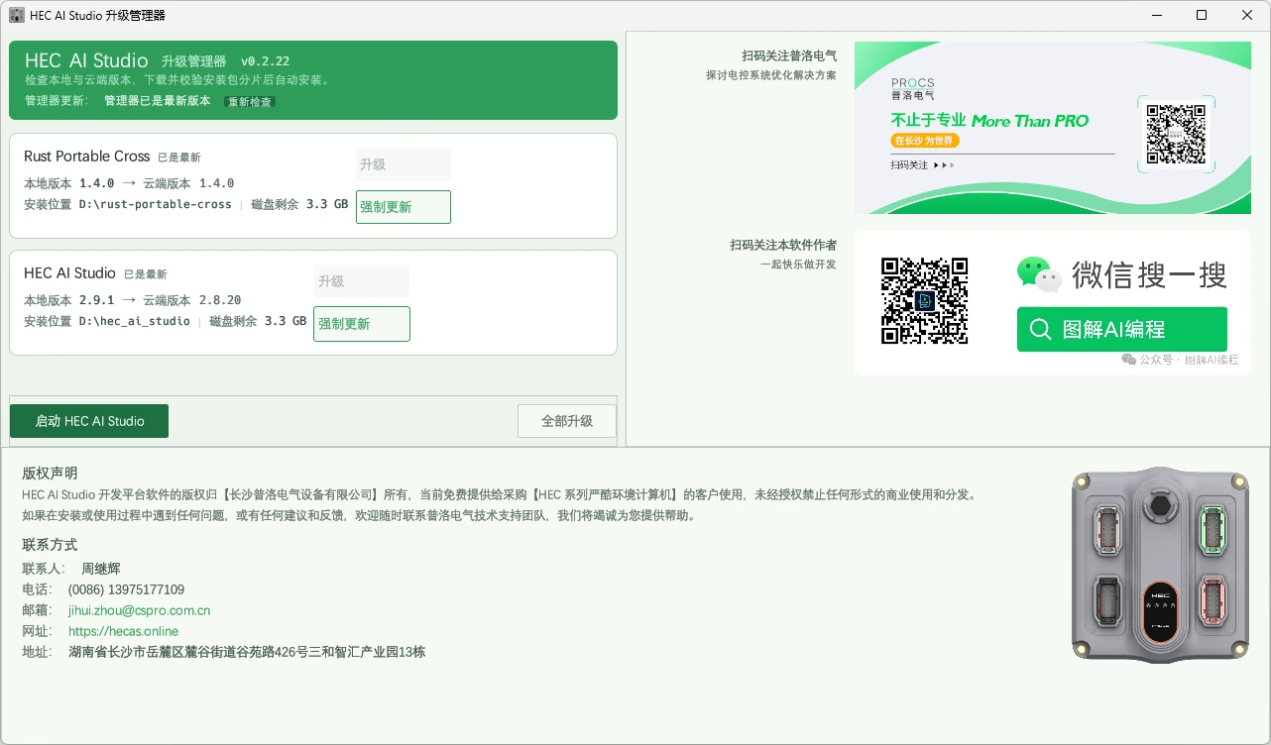Click the 扫码关注普洛电气 caption
Screen dimensions: 1271x745
coord(789,56)
